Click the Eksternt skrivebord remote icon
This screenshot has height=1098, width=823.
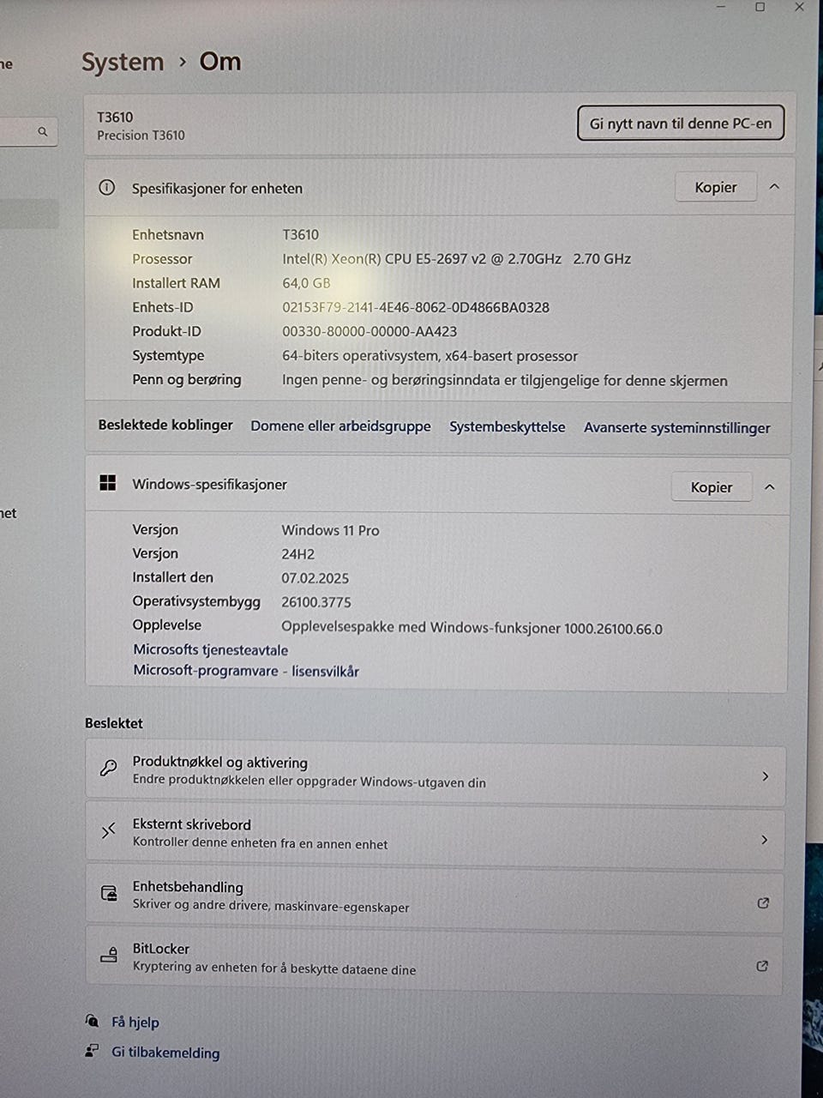coord(109,830)
